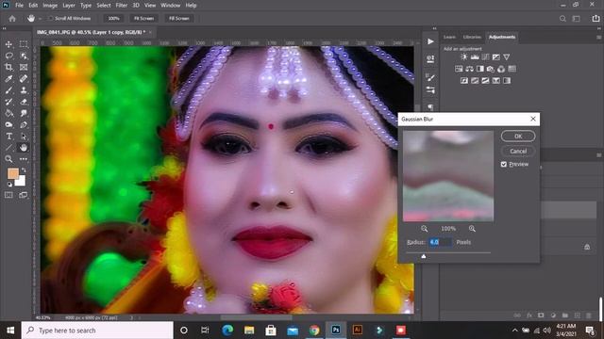
Task: Open Adjustments panel options menu
Action: 598,38
